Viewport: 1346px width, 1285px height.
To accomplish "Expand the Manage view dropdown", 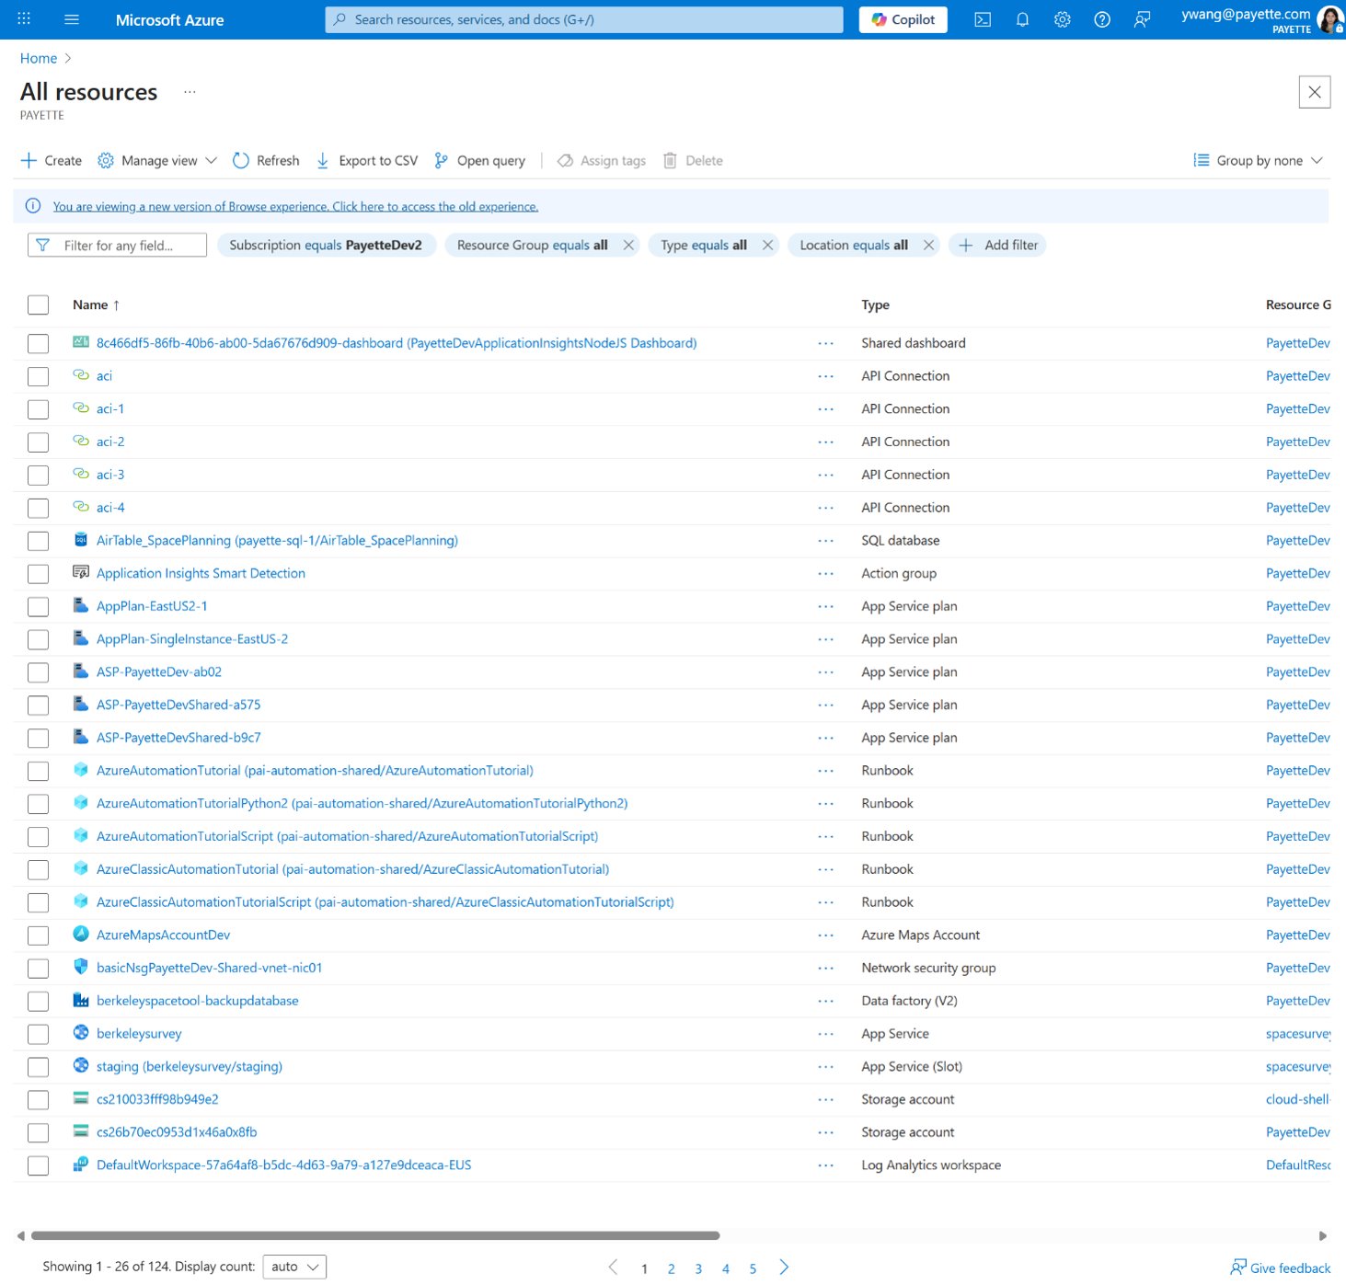I will (x=157, y=160).
